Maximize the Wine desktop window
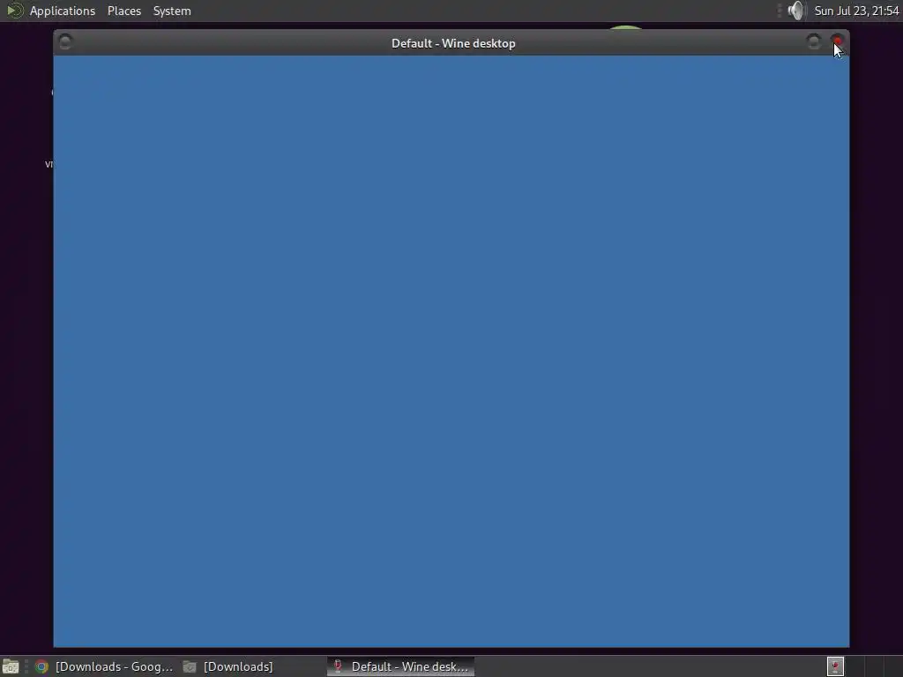The image size is (903, 677). click(x=813, y=41)
